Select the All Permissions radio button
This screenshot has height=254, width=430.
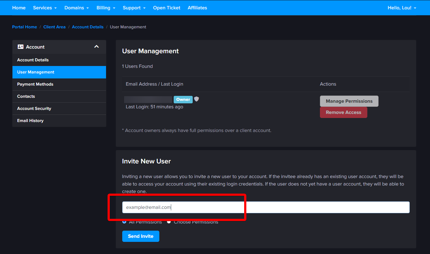pos(124,222)
